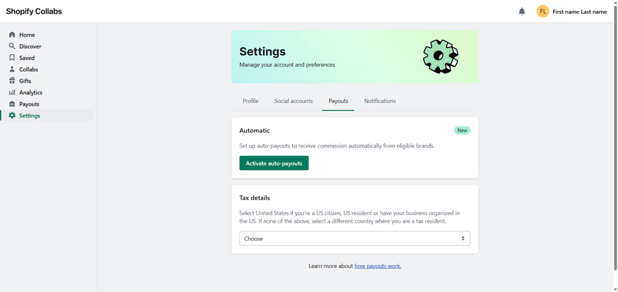
Task: Go to the Discover sidebar label
Action: coord(30,46)
